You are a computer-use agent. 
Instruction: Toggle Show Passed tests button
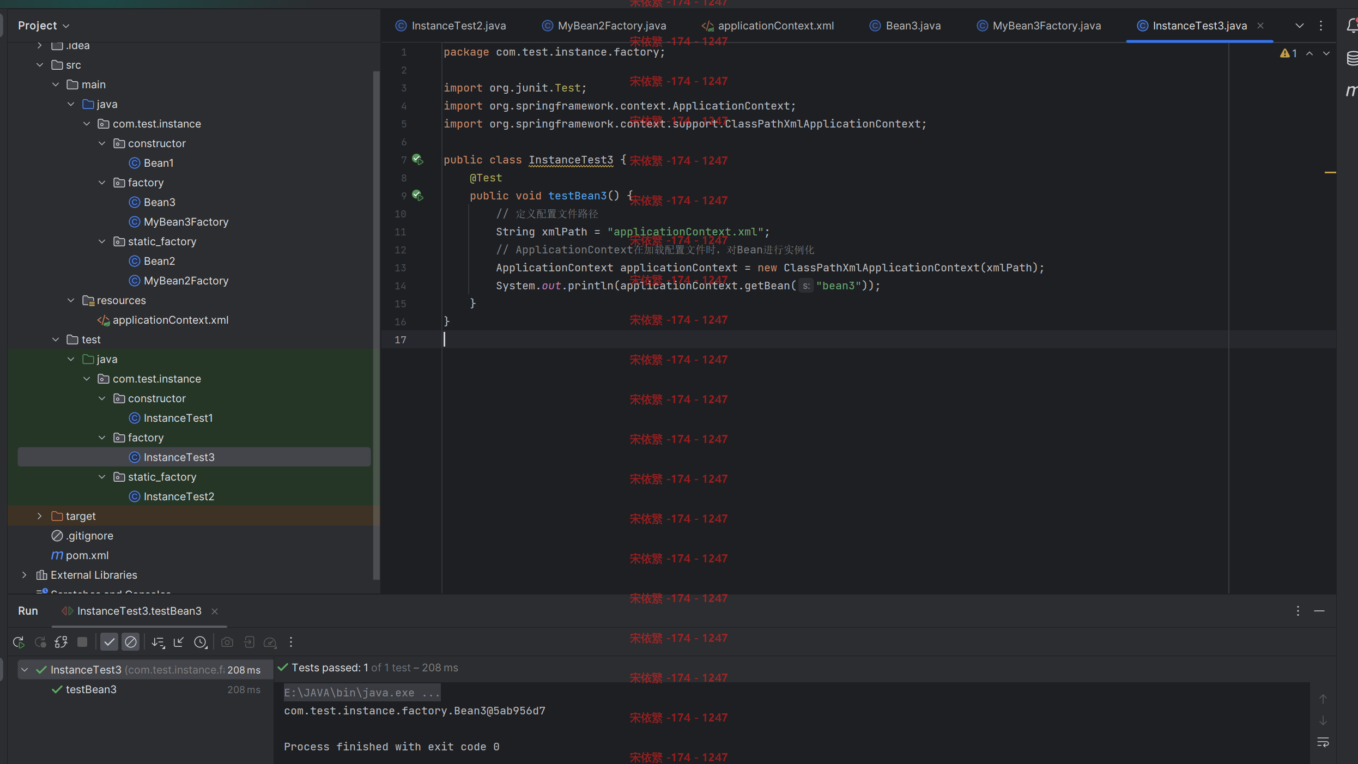coord(109,642)
